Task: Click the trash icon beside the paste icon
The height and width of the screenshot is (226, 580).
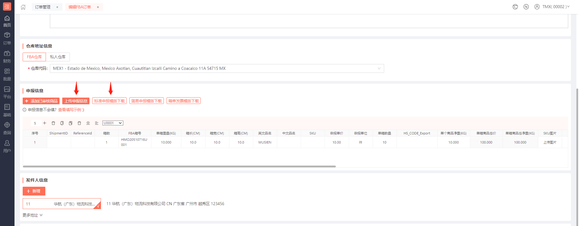Action: 79,123
